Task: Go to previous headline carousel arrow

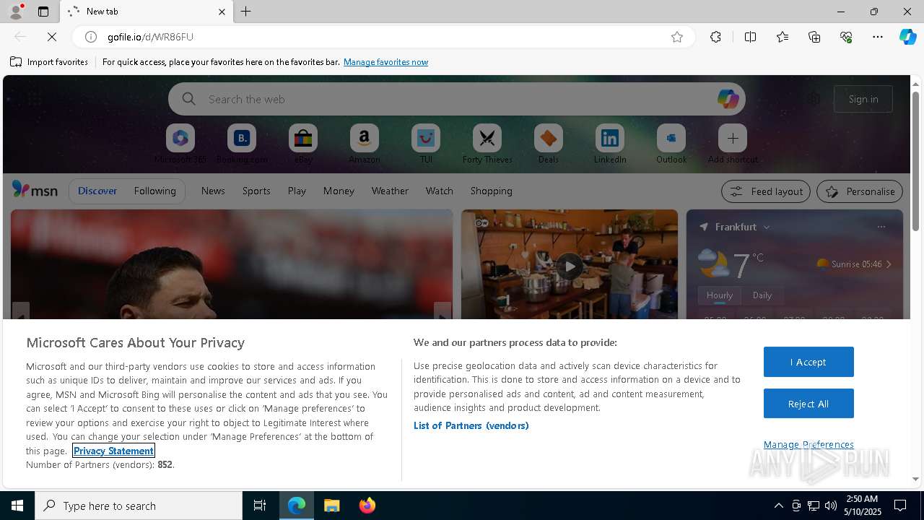Action: pos(21,312)
